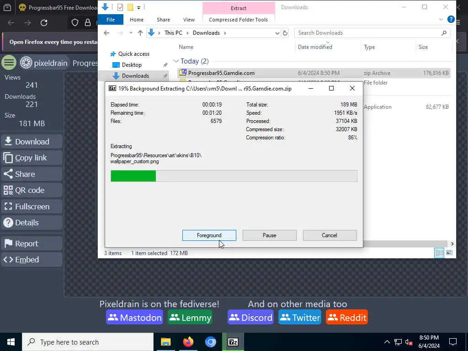Click the pixeldrain Share button

click(x=32, y=174)
